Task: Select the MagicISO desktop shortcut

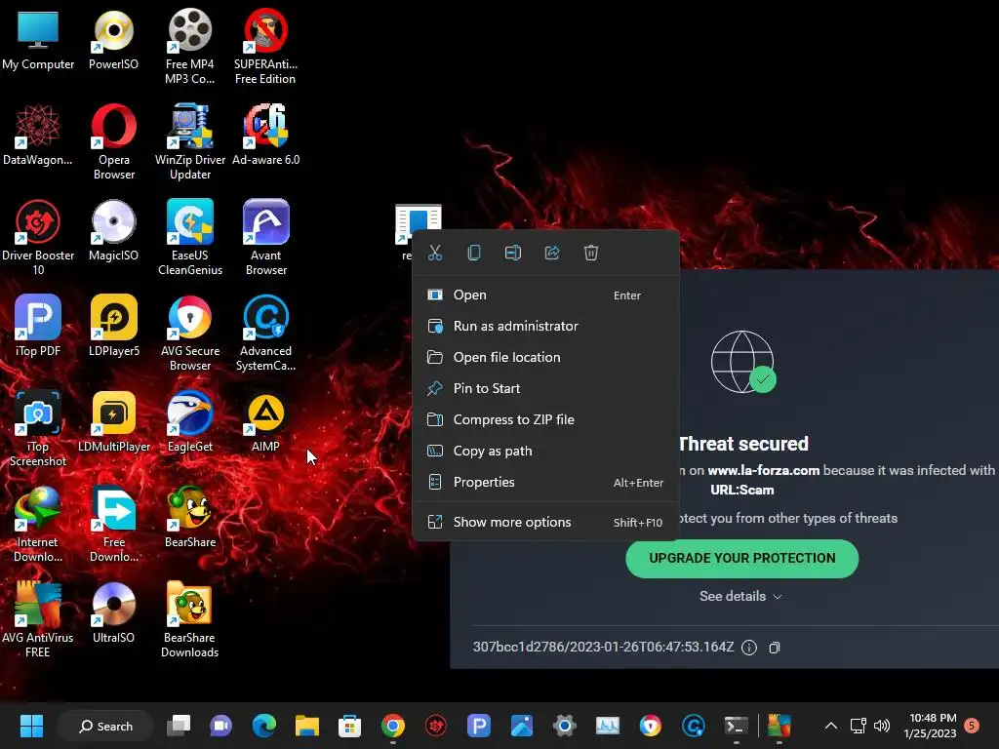Action: (113, 230)
